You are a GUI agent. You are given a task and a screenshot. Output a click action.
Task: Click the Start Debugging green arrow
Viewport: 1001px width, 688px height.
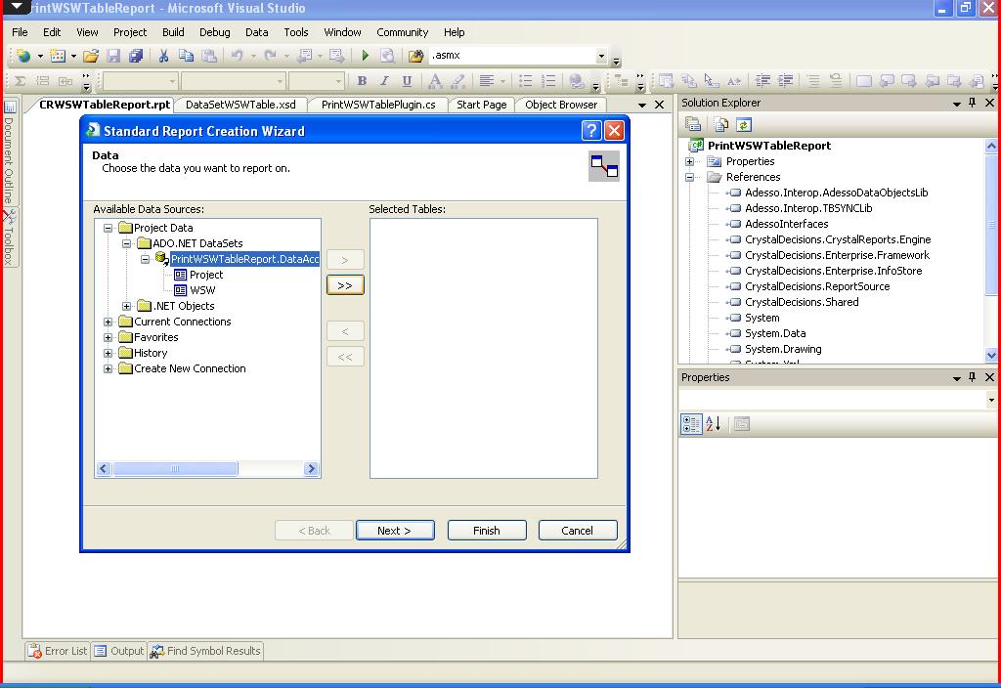click(x=366, y=56)
